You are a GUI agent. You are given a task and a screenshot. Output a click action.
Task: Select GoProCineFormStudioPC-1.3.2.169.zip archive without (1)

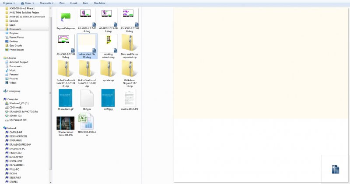(x=87, y=74)
